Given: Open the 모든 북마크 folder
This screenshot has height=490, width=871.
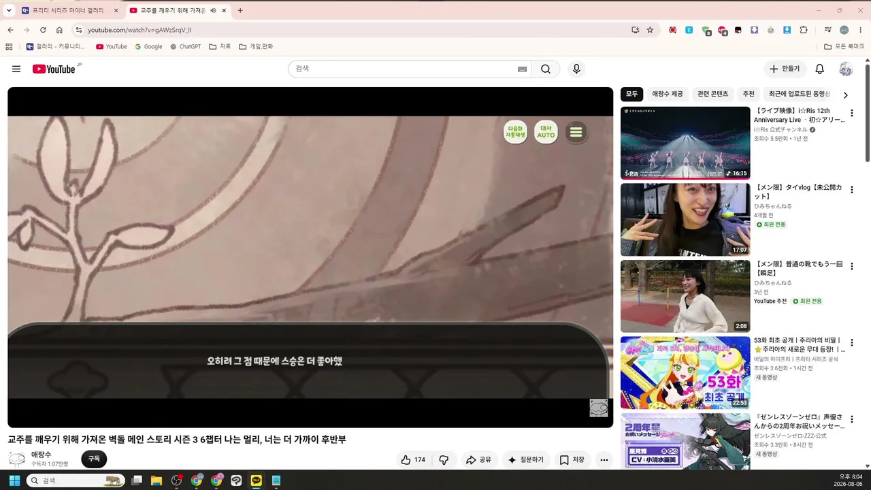Looking at the screenshot, I should 844,46.
